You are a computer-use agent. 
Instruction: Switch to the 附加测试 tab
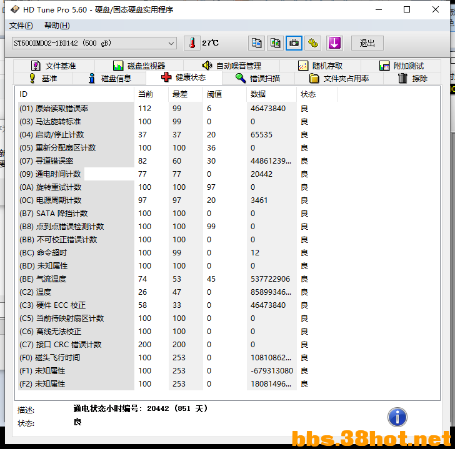[401, 66]
